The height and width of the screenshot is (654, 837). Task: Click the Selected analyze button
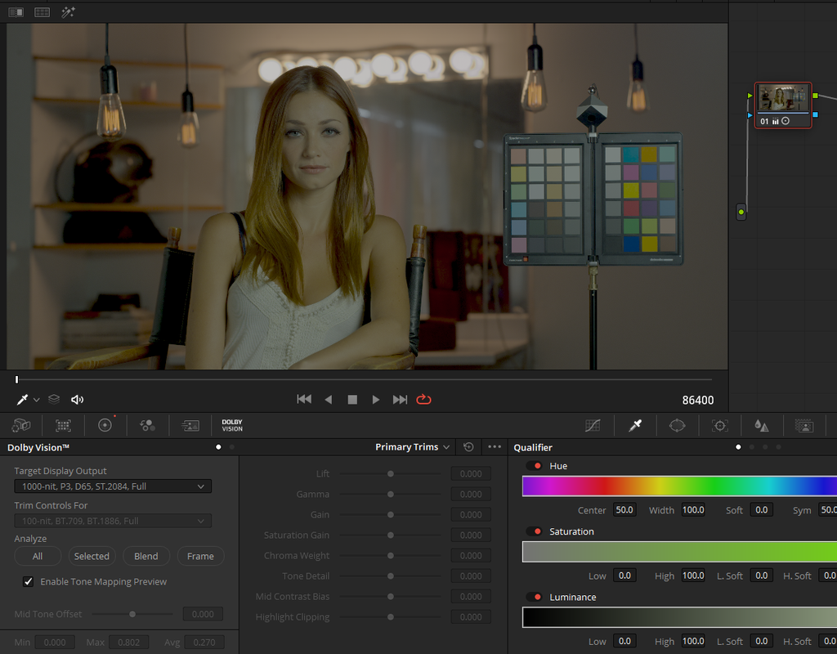tap(92, 556)
